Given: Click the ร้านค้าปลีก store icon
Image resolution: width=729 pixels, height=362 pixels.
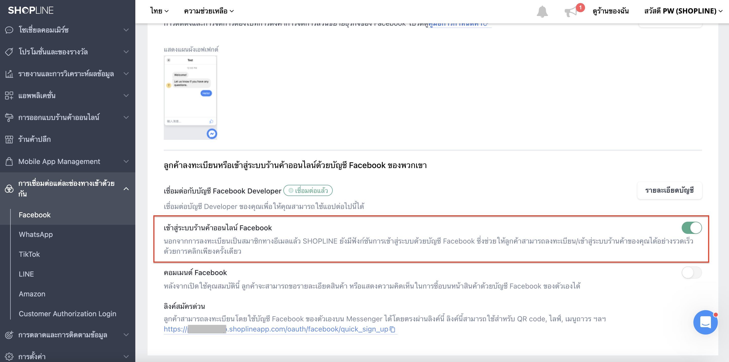Looking at the screenshot, I should [9, 139].
